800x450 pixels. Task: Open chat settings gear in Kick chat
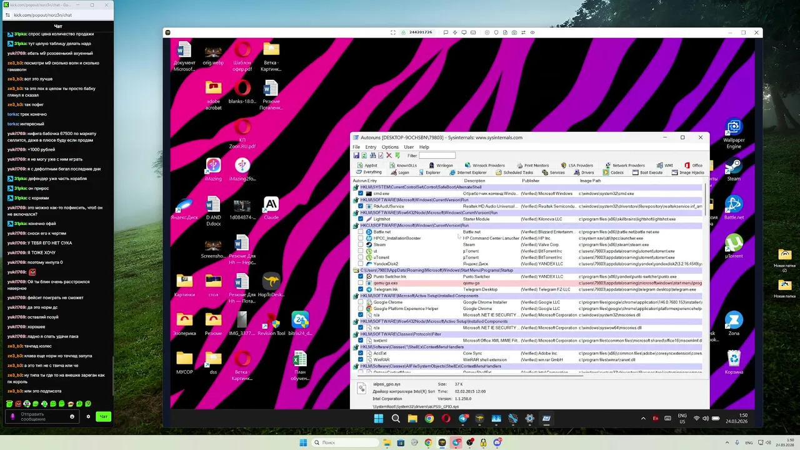coord(88,417)
